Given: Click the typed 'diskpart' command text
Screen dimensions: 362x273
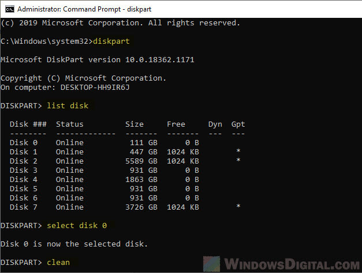Looking at the screenshot, I should point(111,41).
